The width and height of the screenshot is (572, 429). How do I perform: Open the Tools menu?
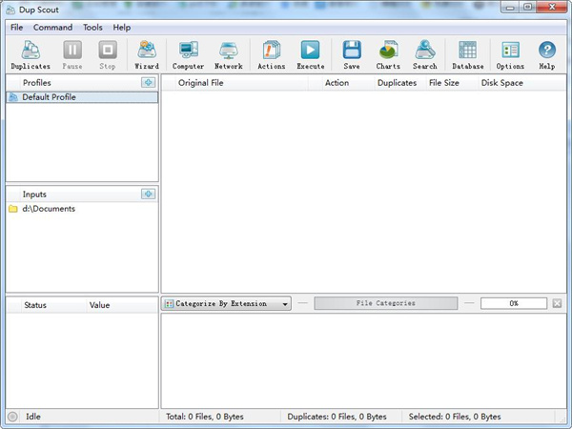point(92,28)
